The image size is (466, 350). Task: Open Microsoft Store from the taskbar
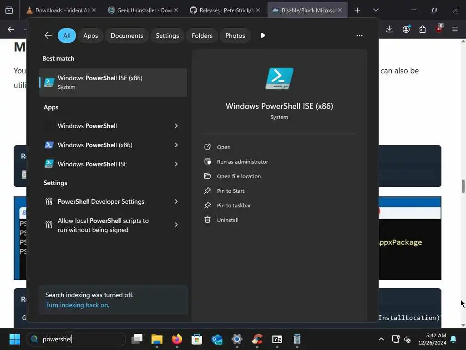tap(197, 339)
